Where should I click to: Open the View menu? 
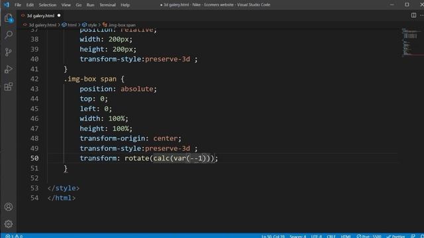pyautogui.click(x=66, y=5)
